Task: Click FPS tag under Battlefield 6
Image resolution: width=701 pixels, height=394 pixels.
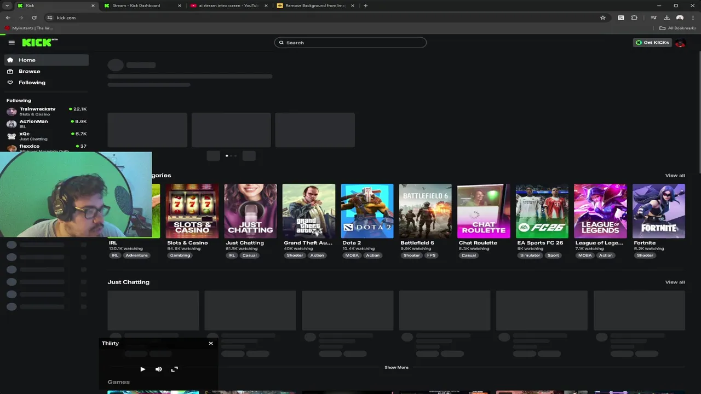Action: pyautogui.click(x=432, y=256)
